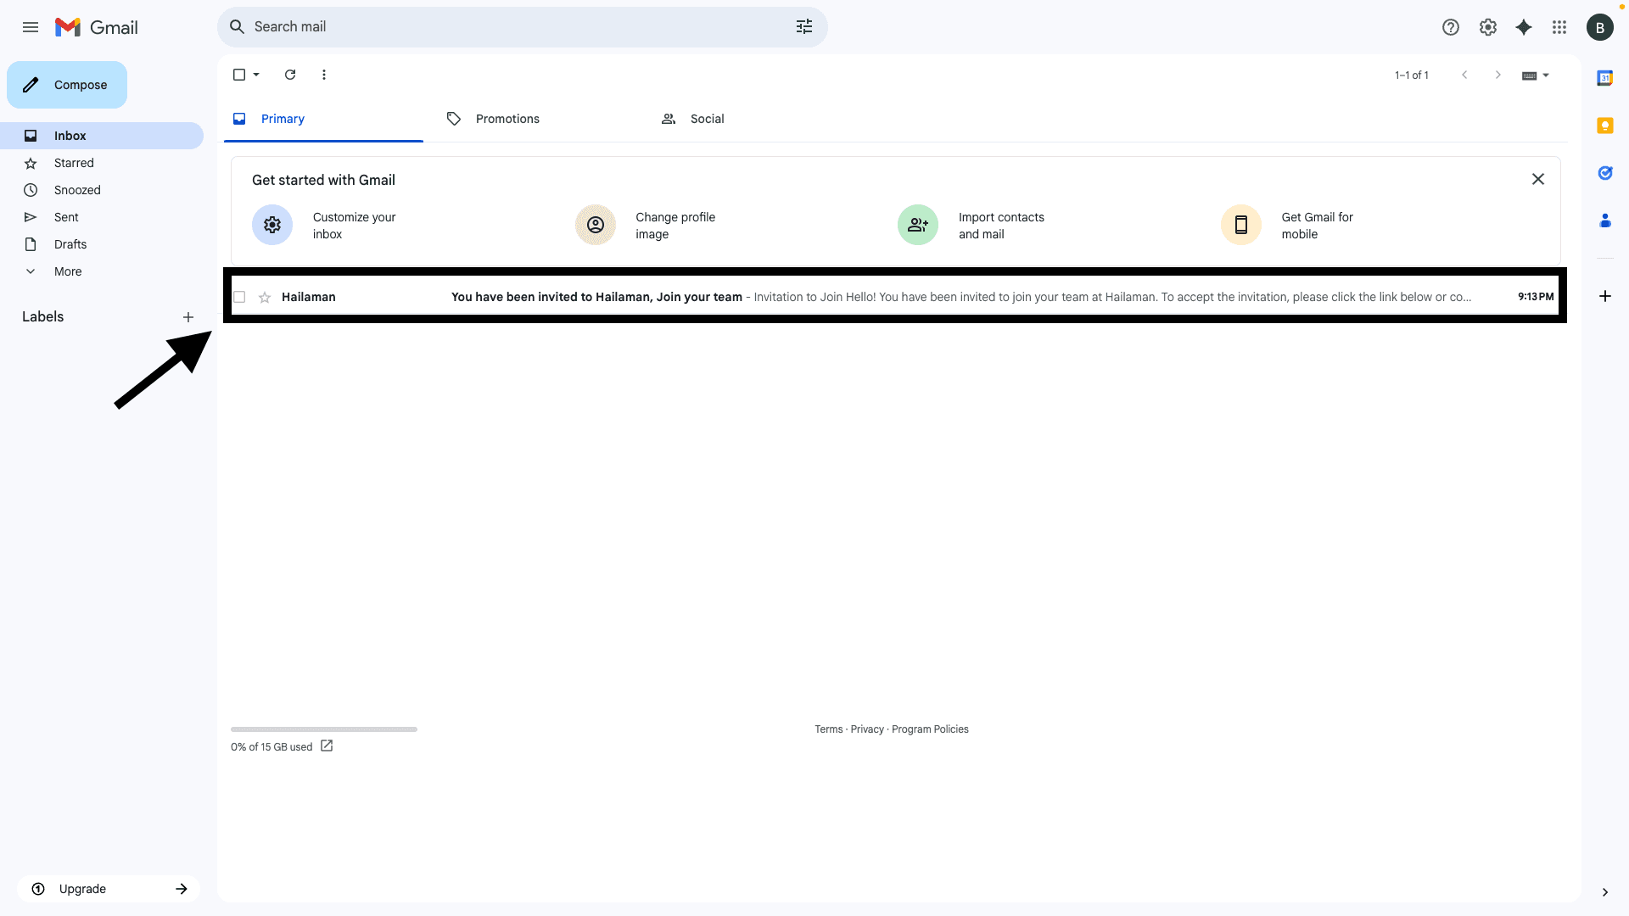Switch to the Social tab
Screen dimensions: 1629x916
point(706,119)
